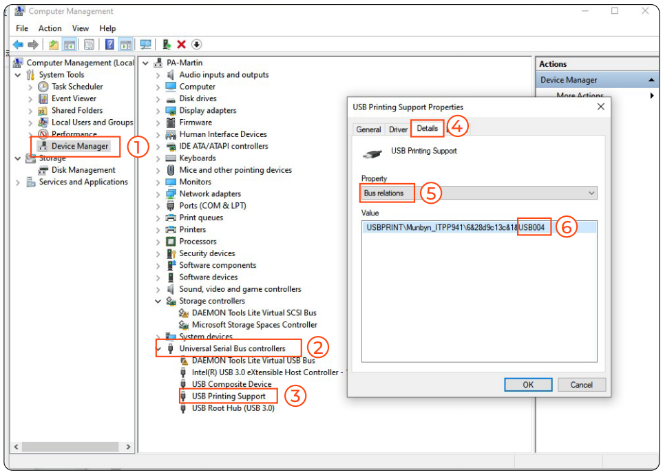Toggle the show/hide console tree toolbar button

pyautogui.click(x=70, y=45)
